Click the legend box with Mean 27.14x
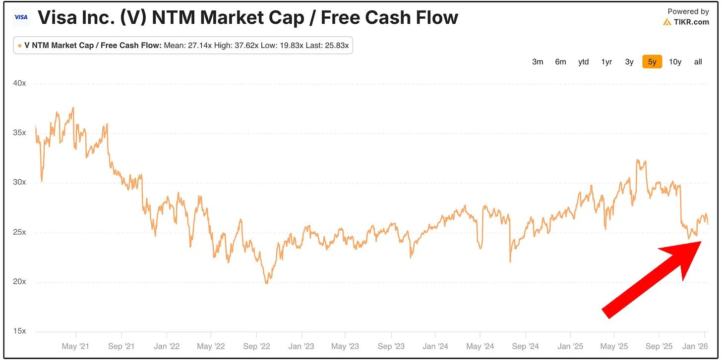The width and height of the screenshot is (722, 360). [x=183, y=46]
